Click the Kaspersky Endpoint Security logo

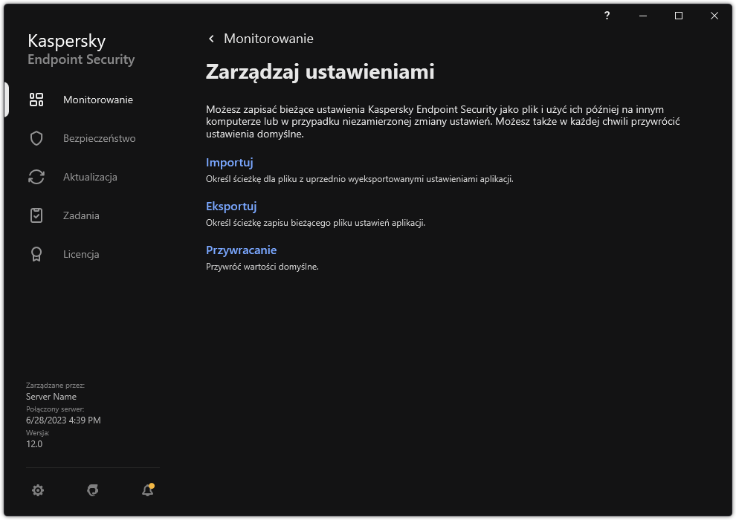[80, 49]
